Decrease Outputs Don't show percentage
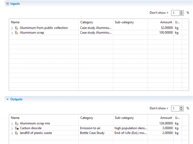The height and width of the screenshot is (144, 193). point(181,110)
